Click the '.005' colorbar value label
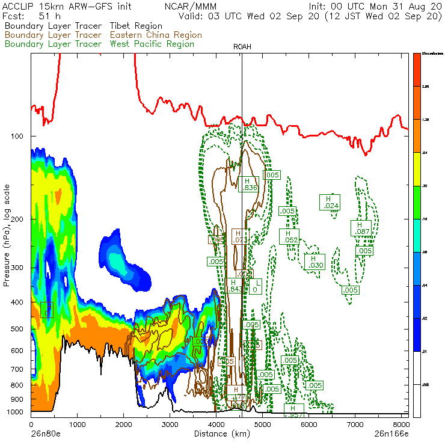 click(425, 385)
